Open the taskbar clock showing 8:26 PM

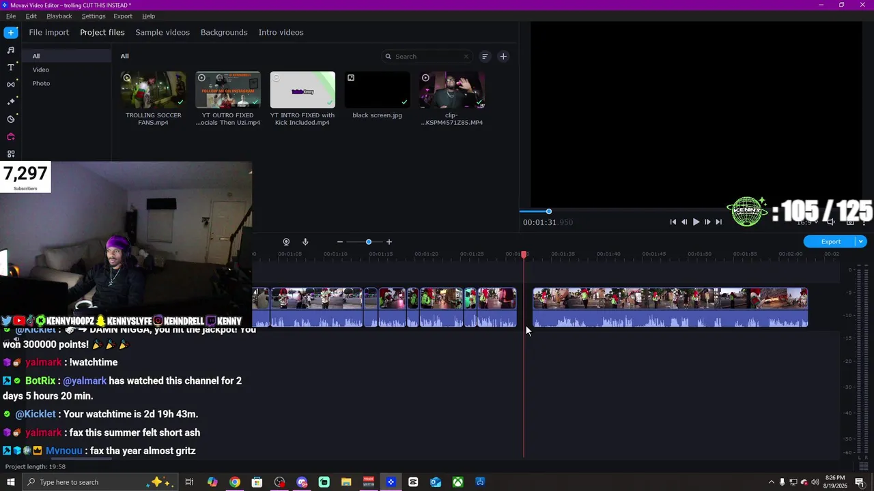[835, 482]
